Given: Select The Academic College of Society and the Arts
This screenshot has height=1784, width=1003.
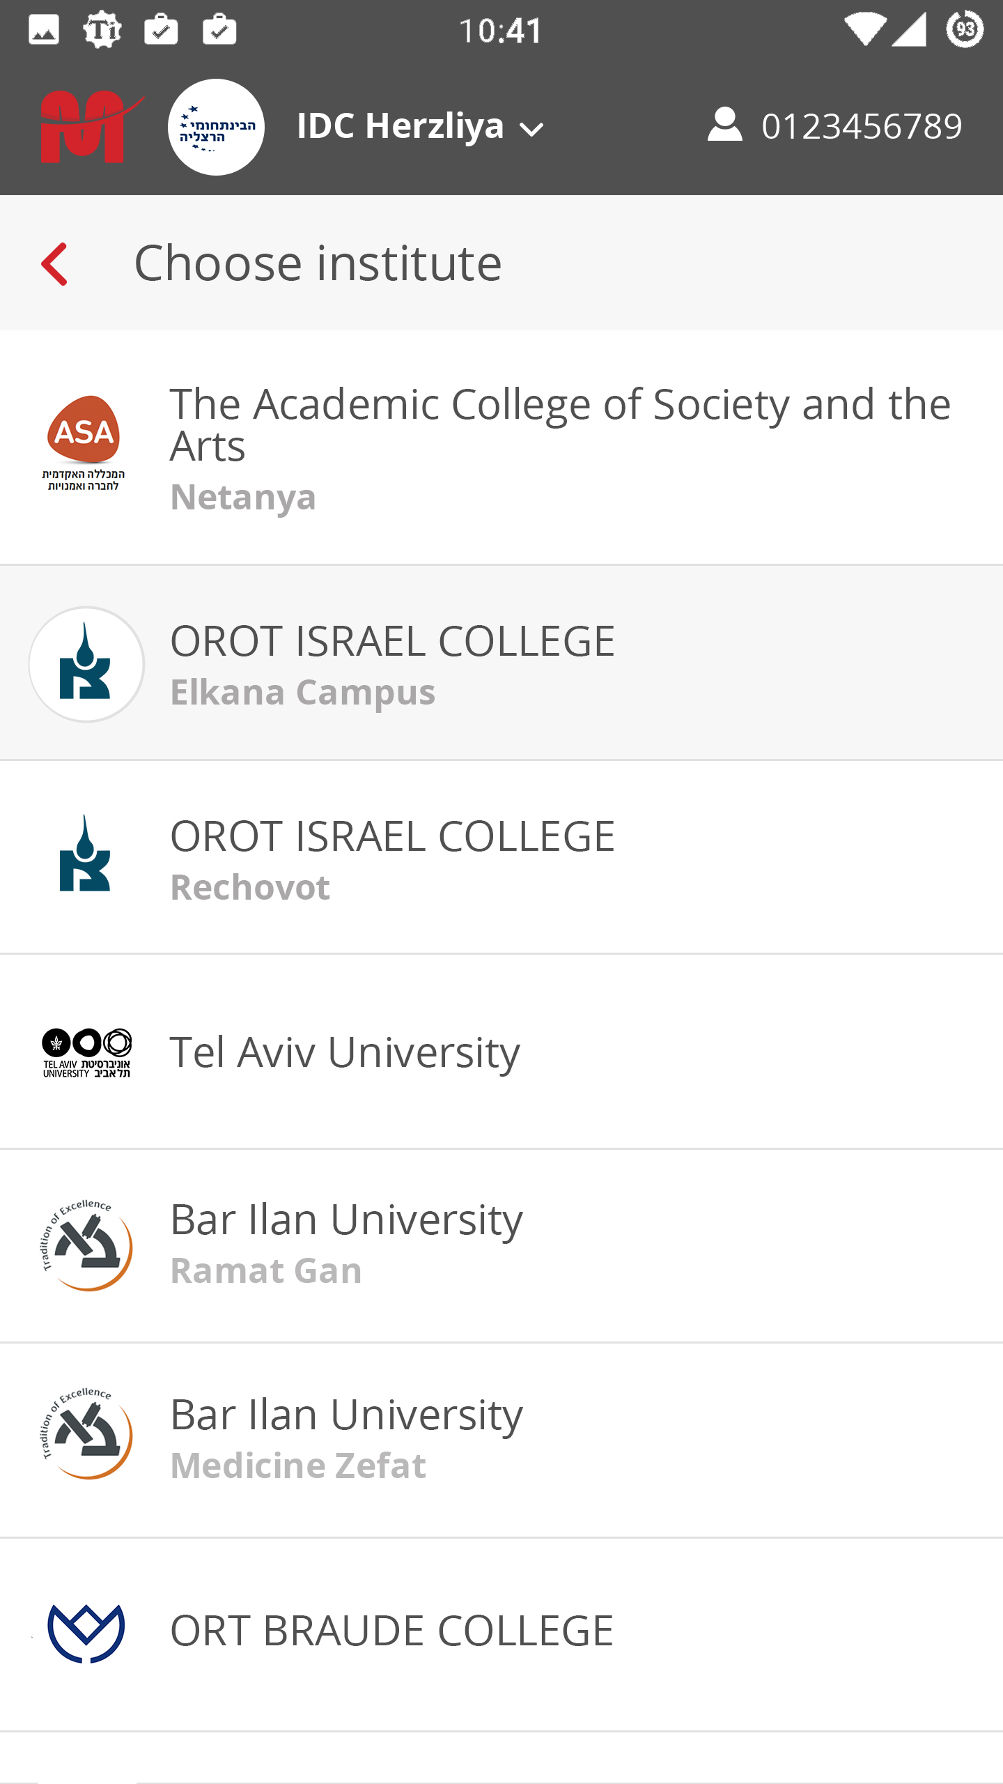Looking at the screenshot, I should tap(501, 448).
